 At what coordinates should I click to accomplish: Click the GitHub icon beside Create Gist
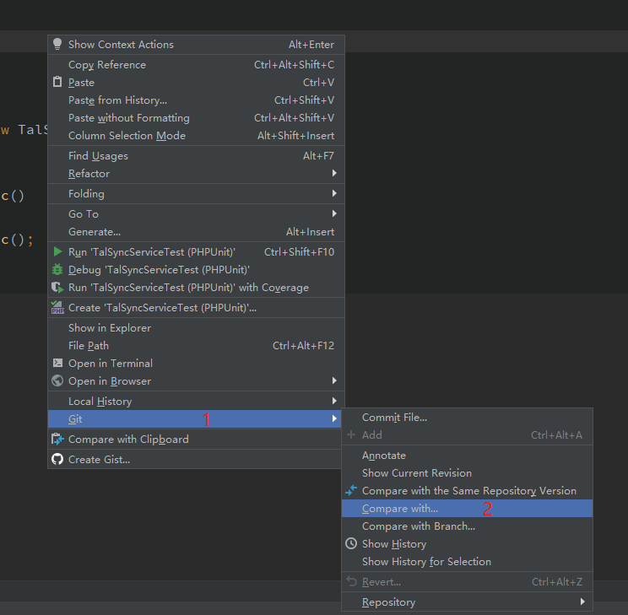click(x=57, y=459)
